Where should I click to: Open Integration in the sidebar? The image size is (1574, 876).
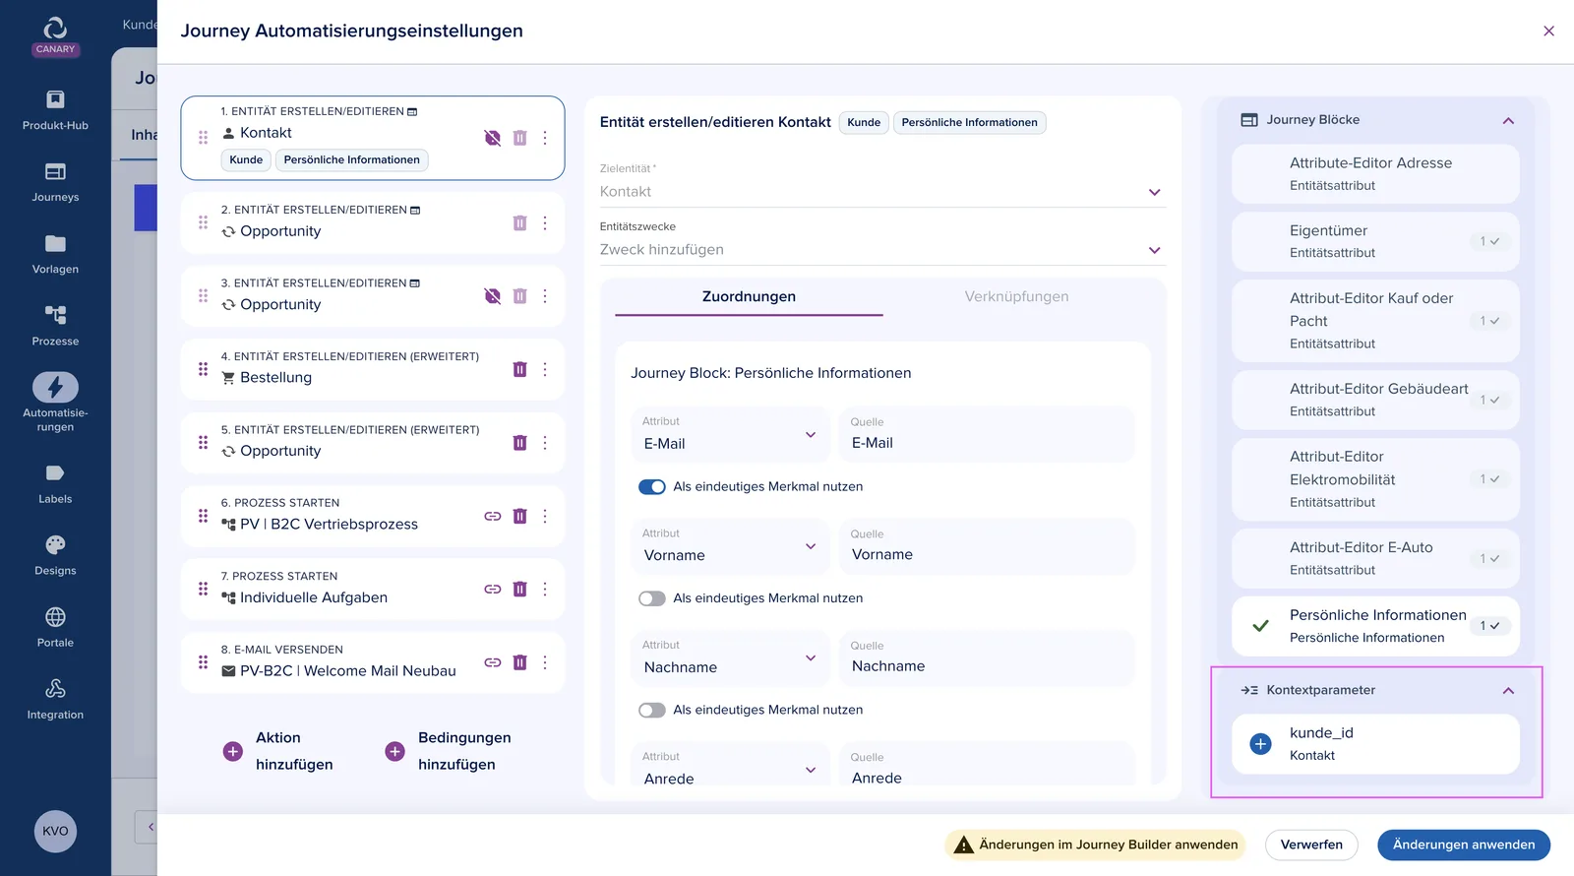point(55,700)
